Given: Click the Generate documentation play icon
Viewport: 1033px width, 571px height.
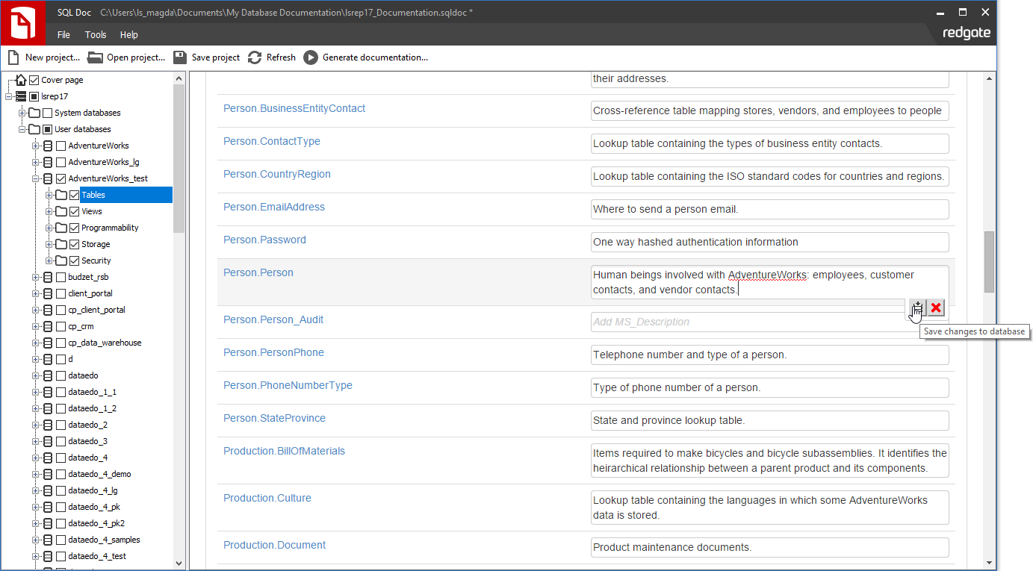Looking at the screenshot, I should click(x=311, y=57).
